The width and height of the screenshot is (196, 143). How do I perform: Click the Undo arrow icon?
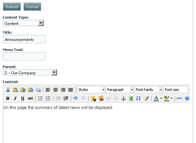click(76, 98)
